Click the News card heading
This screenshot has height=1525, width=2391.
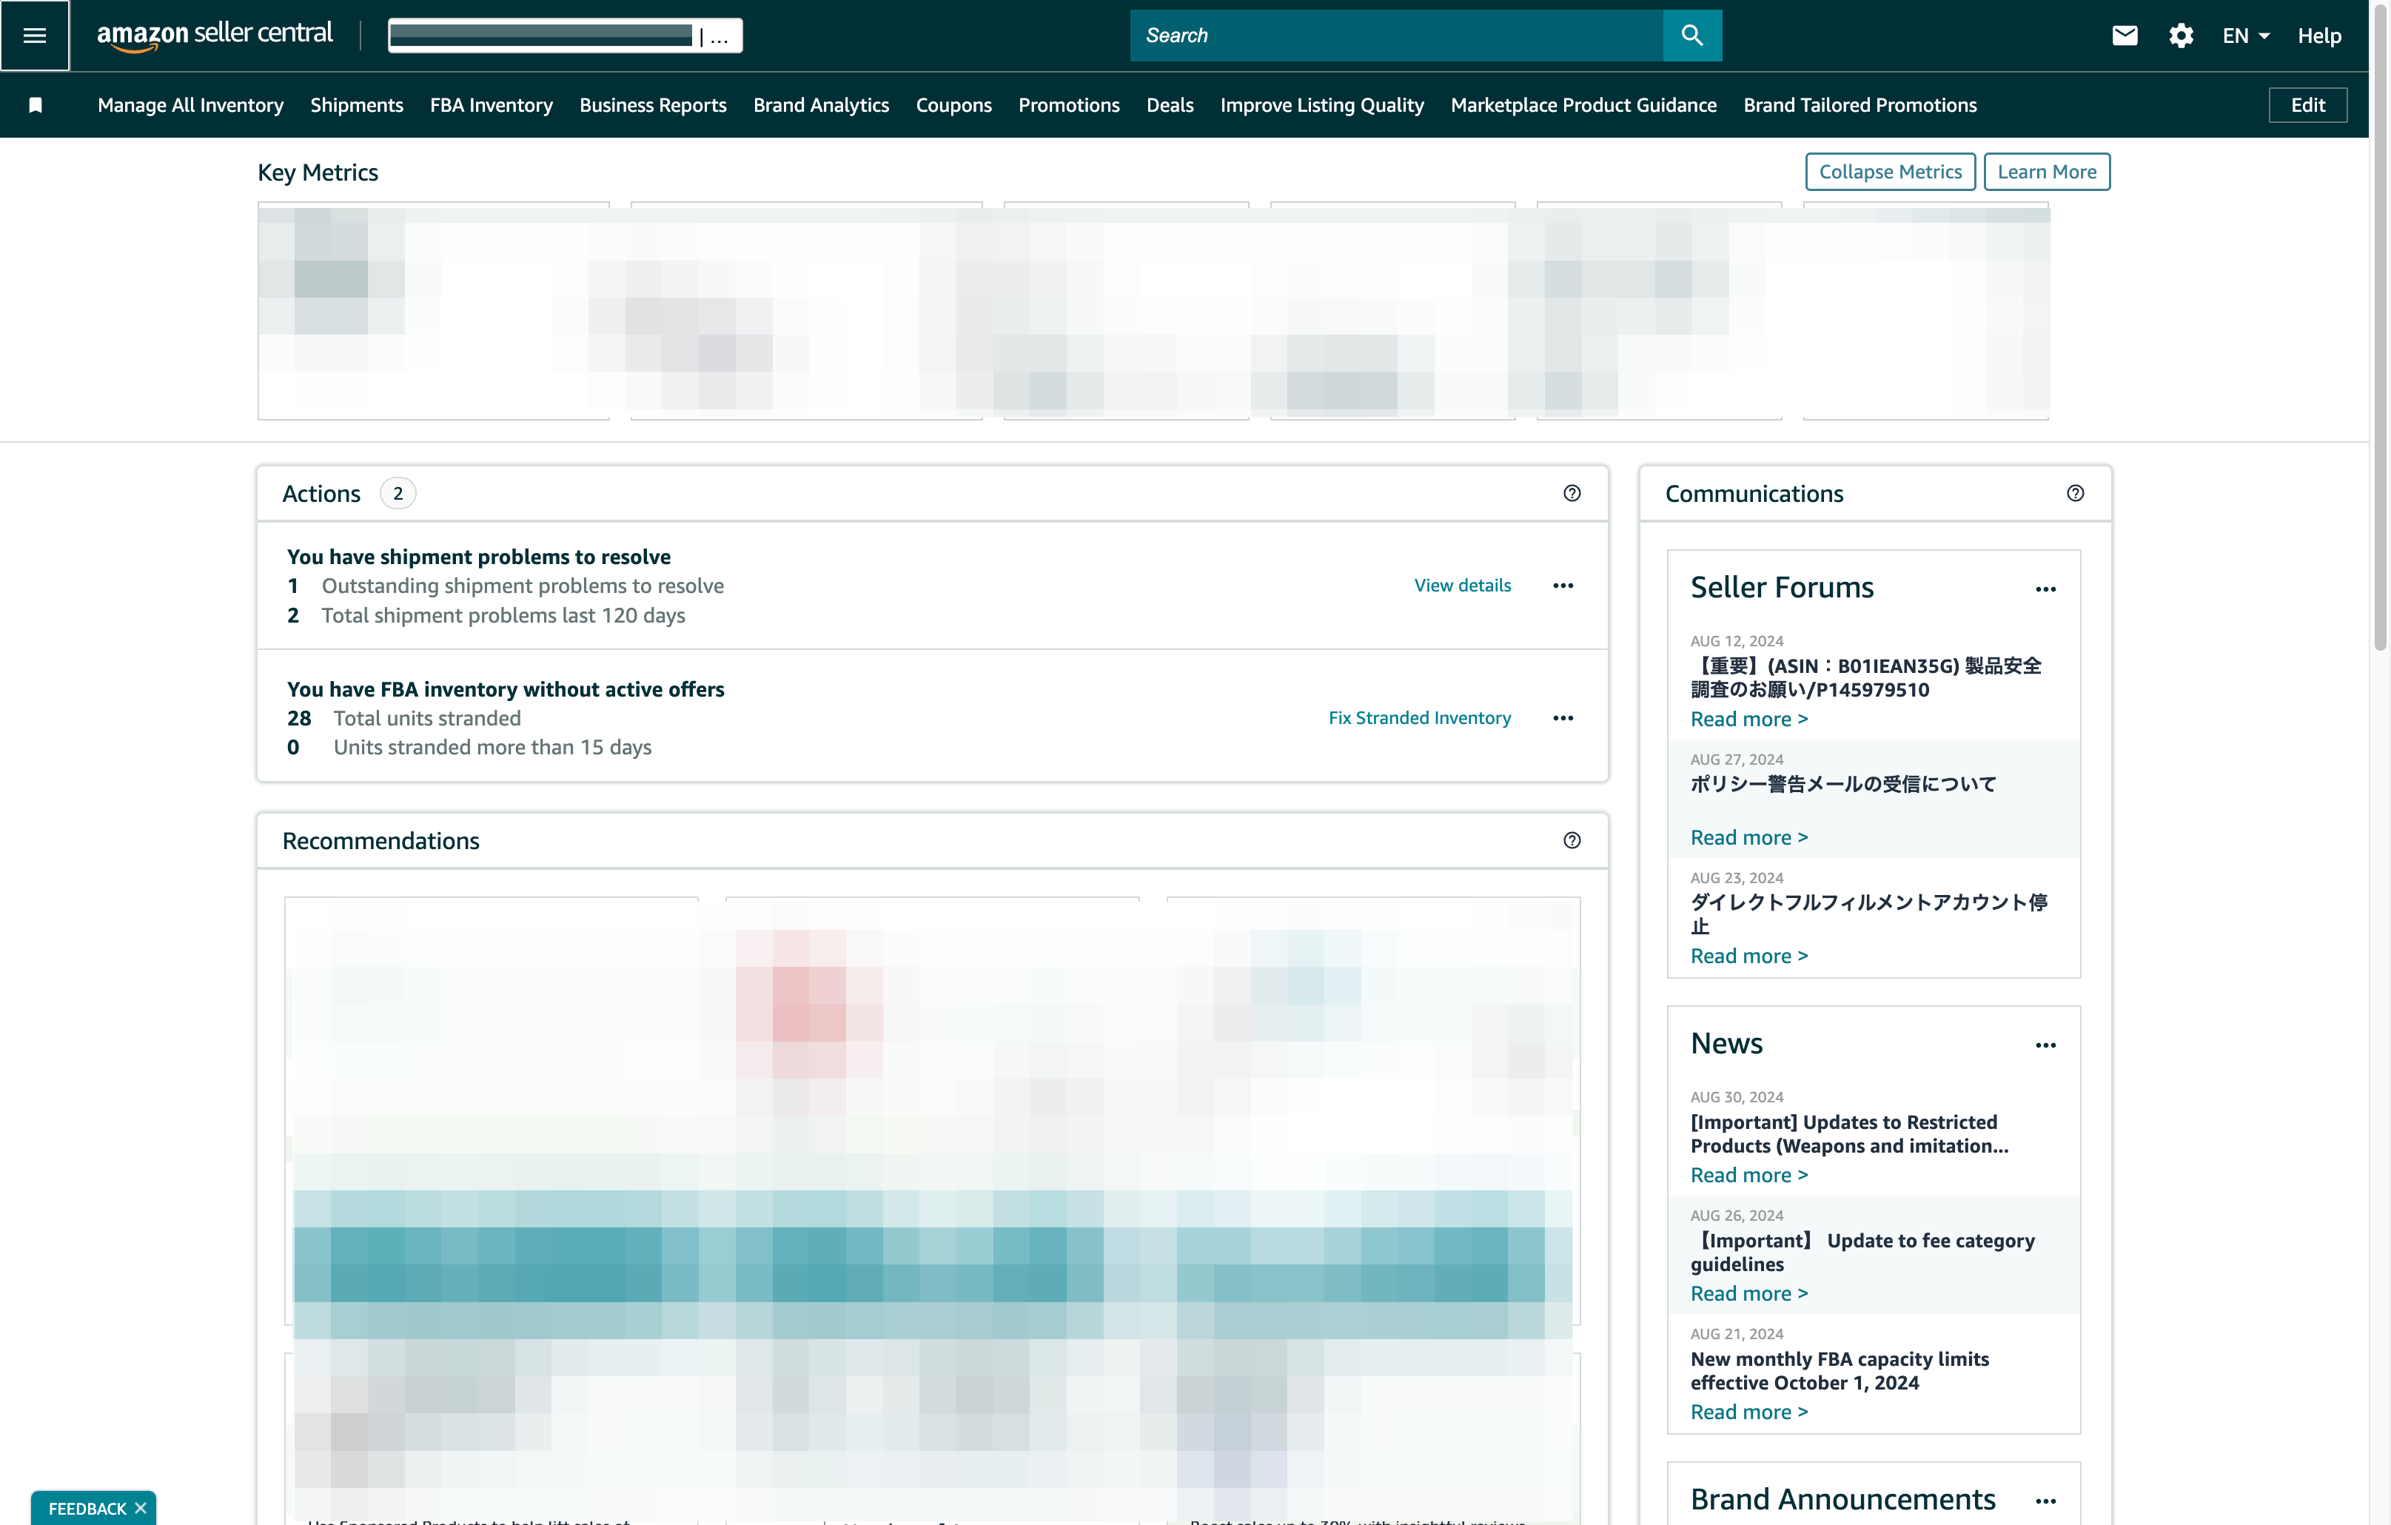pos(1727,1044)
